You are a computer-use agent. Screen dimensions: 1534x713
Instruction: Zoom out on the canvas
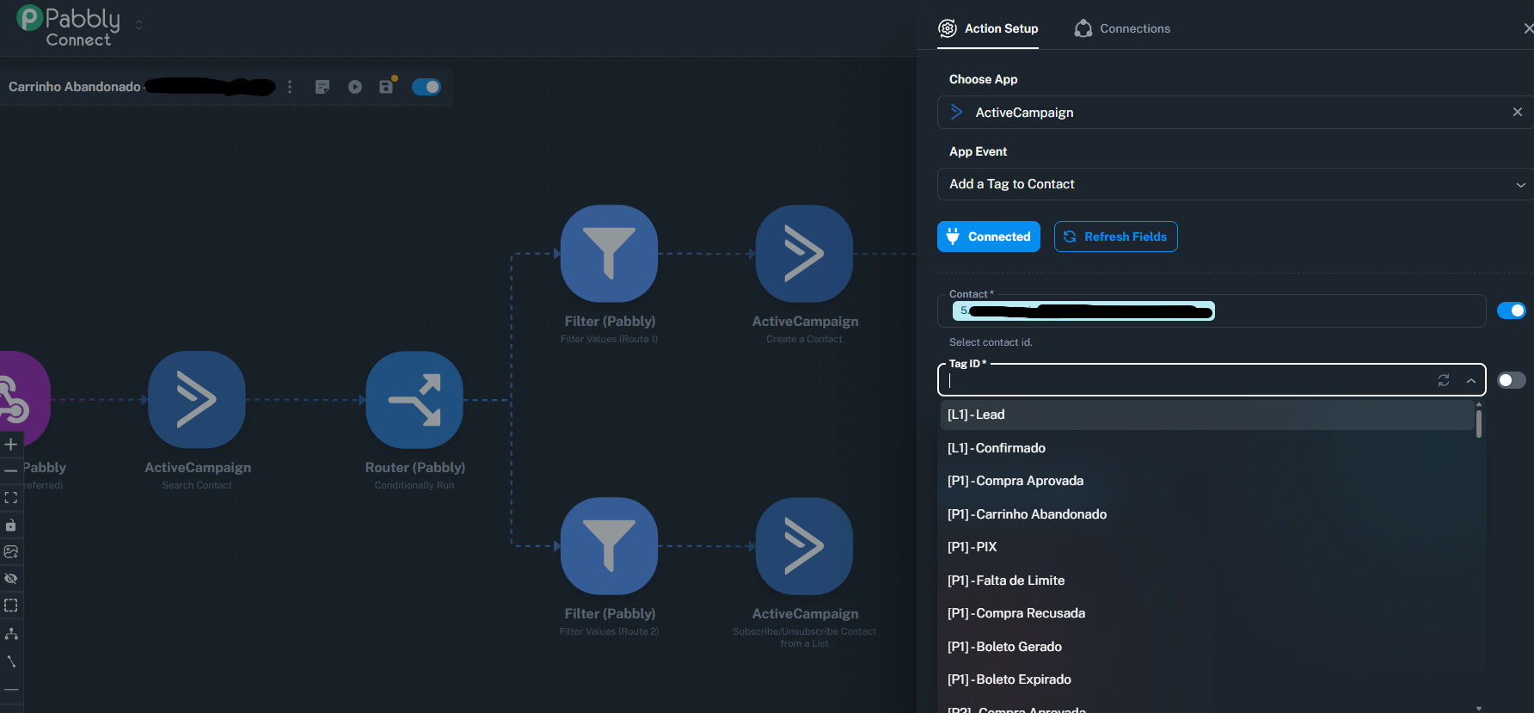11,471
